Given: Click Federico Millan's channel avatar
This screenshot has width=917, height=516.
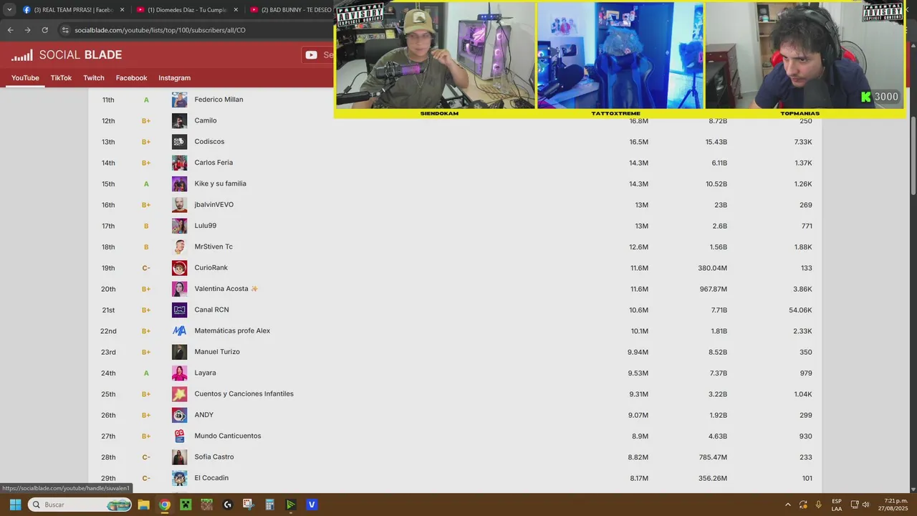Looking at the screenshot, I should pos(179,100).
